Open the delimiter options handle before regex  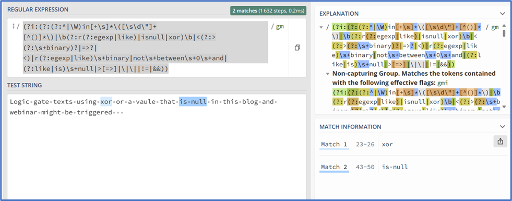click(14, 27)
